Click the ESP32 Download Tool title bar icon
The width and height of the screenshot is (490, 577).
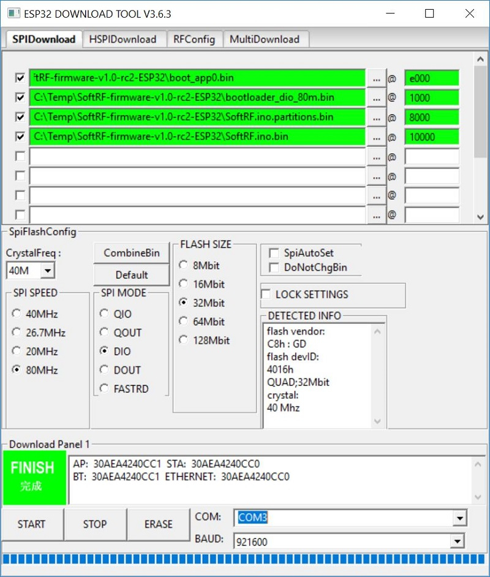[x=13, y=13]
